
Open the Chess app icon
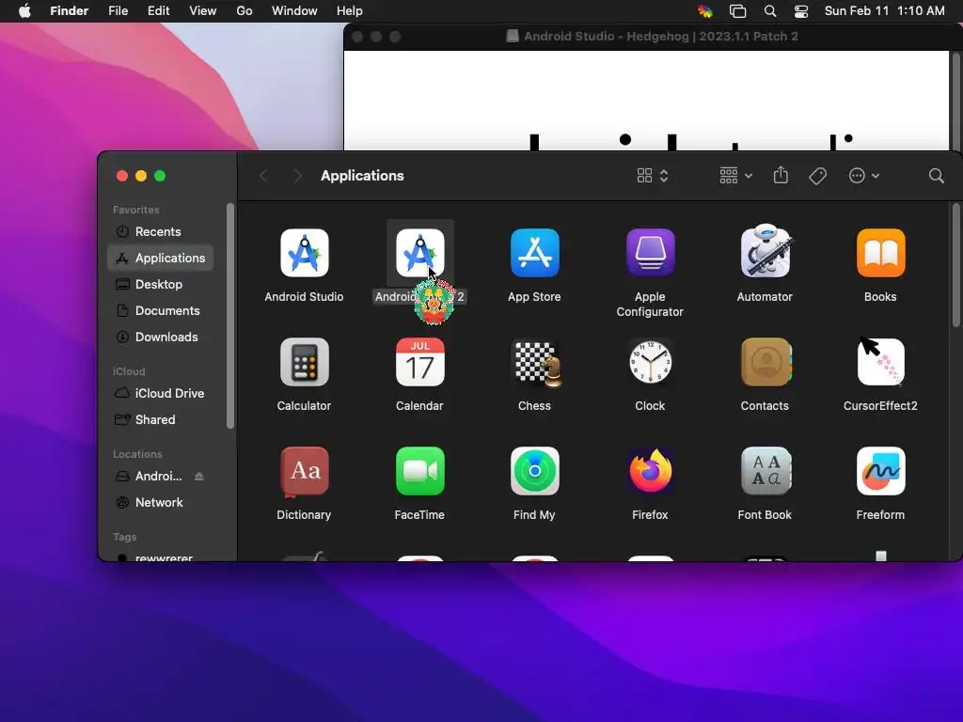[535, 364]
